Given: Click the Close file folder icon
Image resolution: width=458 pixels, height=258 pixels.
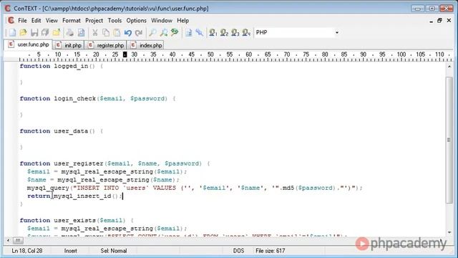Looking at the screenshot, I should (56, 32).
